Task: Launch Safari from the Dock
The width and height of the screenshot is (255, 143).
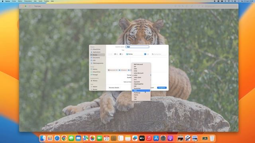Action: click(57, 138)
